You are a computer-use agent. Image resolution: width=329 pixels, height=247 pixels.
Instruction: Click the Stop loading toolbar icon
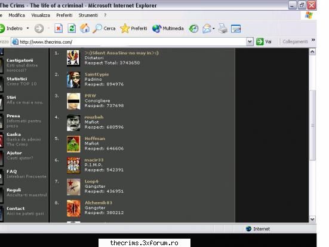coord(59,28)
